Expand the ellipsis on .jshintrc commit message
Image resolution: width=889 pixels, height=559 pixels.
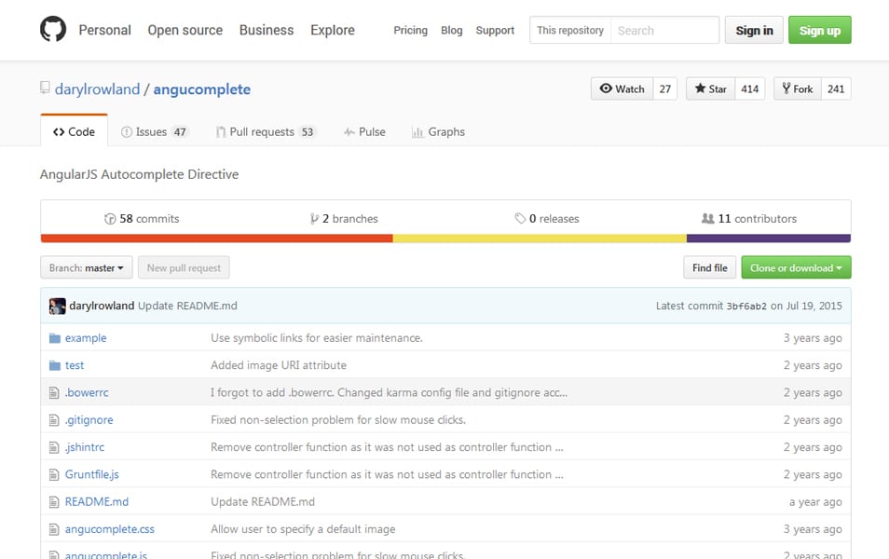[559, 448]
